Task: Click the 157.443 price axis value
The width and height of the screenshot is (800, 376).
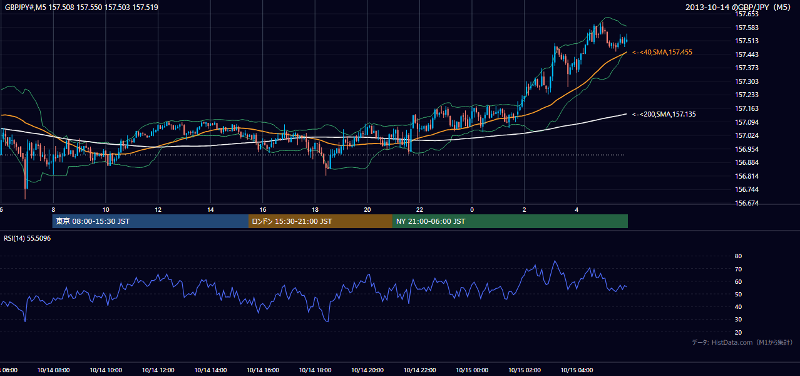Action: [x=747, y=55]
